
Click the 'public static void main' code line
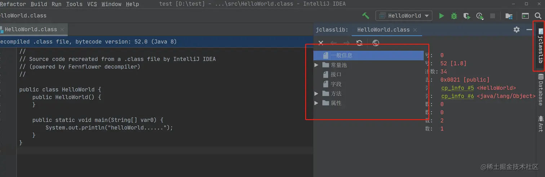tap(98, 120)
